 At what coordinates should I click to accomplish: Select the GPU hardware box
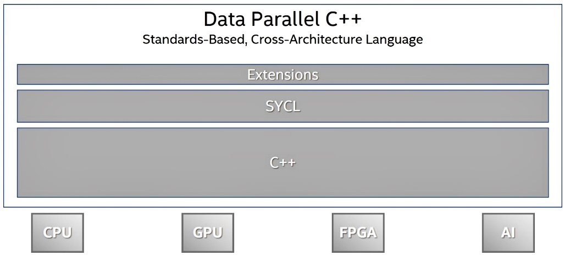tap(208, 232)
